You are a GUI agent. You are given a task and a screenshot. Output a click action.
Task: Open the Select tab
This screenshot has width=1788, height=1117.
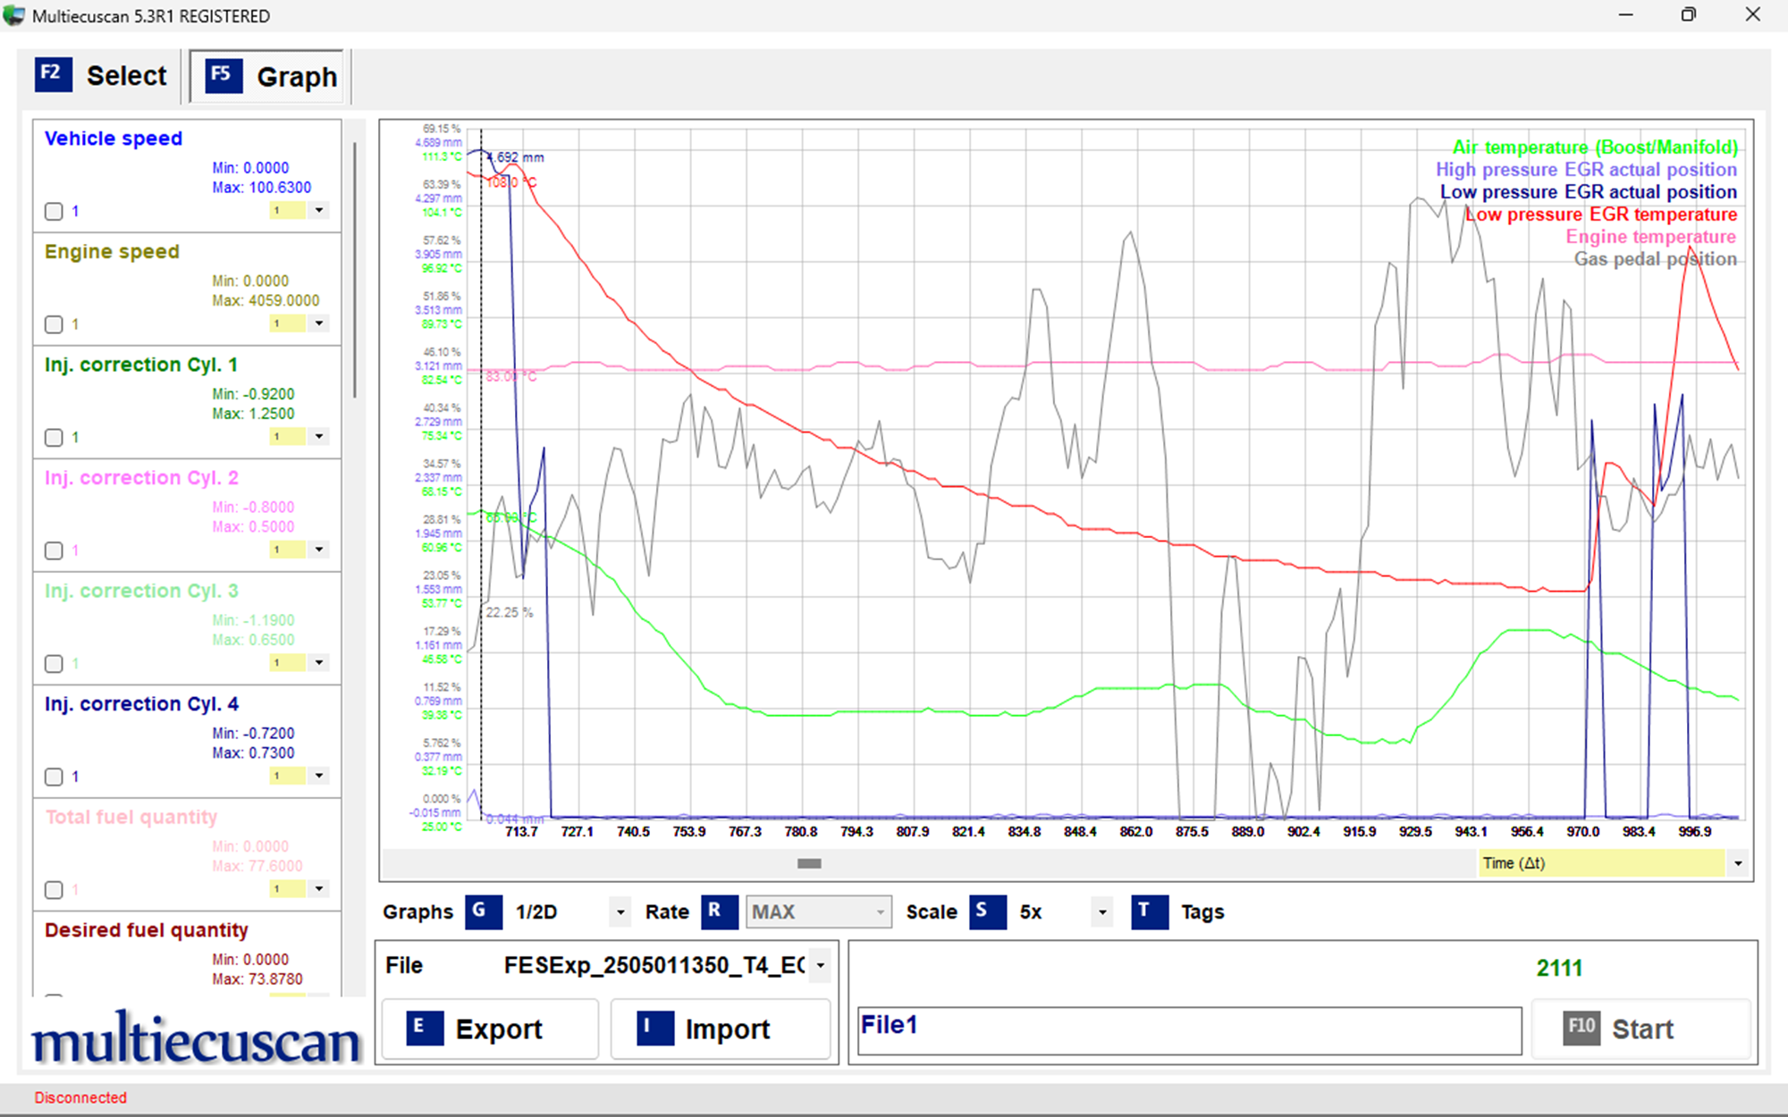[103, 75]
